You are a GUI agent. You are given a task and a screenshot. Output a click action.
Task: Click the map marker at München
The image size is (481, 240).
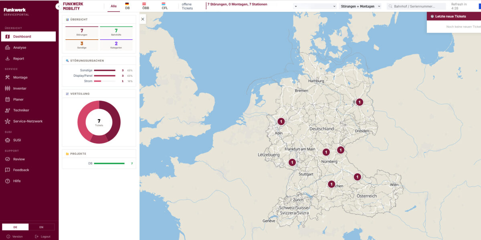click(x=331, y=184)
